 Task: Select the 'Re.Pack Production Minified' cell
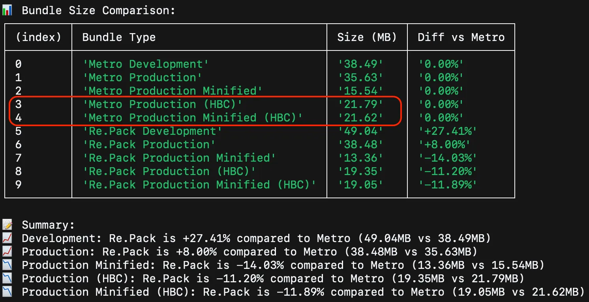(x=179, y=158)
